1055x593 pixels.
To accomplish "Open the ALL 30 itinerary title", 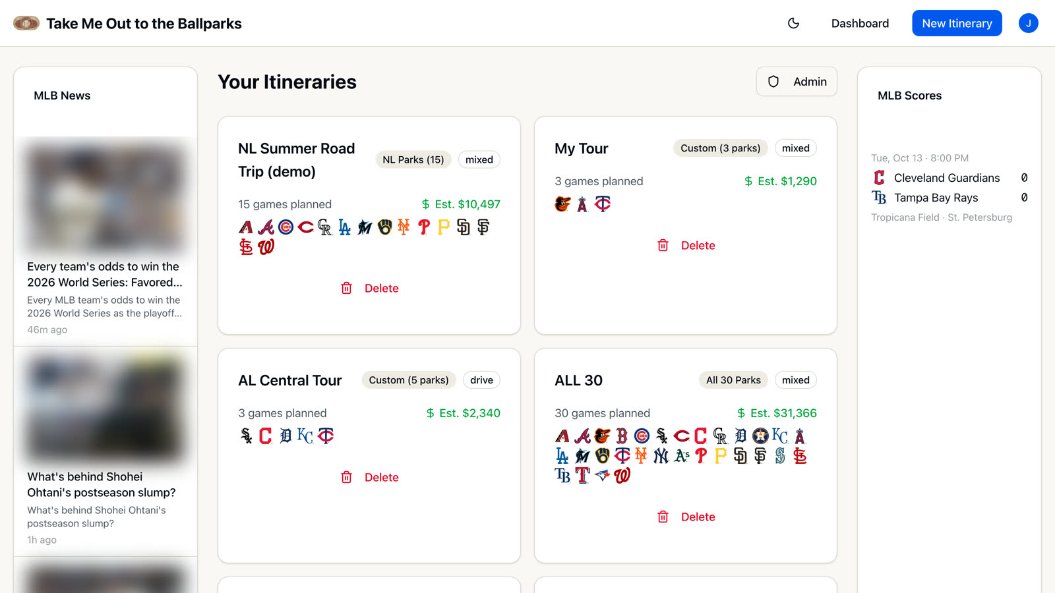I will point(578,380).
